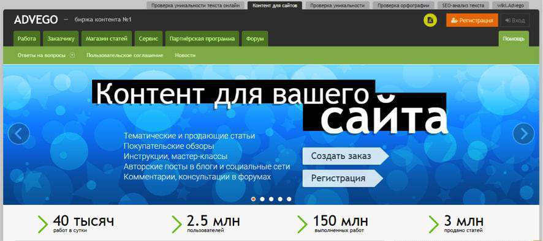This screenshot has height=241, width=543.
Task: Select the last carousel slide dot
Action: coord(289,199)
